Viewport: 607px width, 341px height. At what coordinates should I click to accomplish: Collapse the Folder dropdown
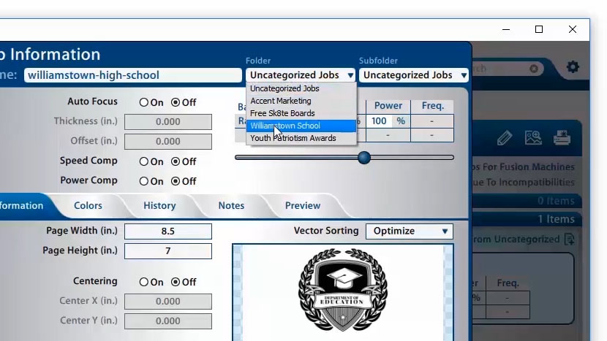click(x=301, y=75)
